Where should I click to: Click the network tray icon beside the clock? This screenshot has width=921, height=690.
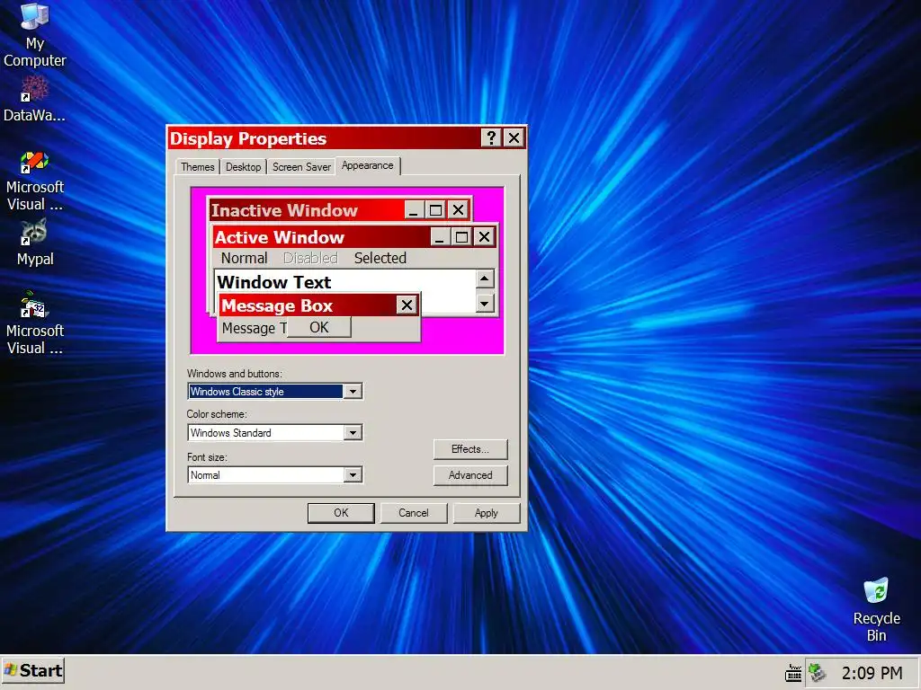point(817,672)
